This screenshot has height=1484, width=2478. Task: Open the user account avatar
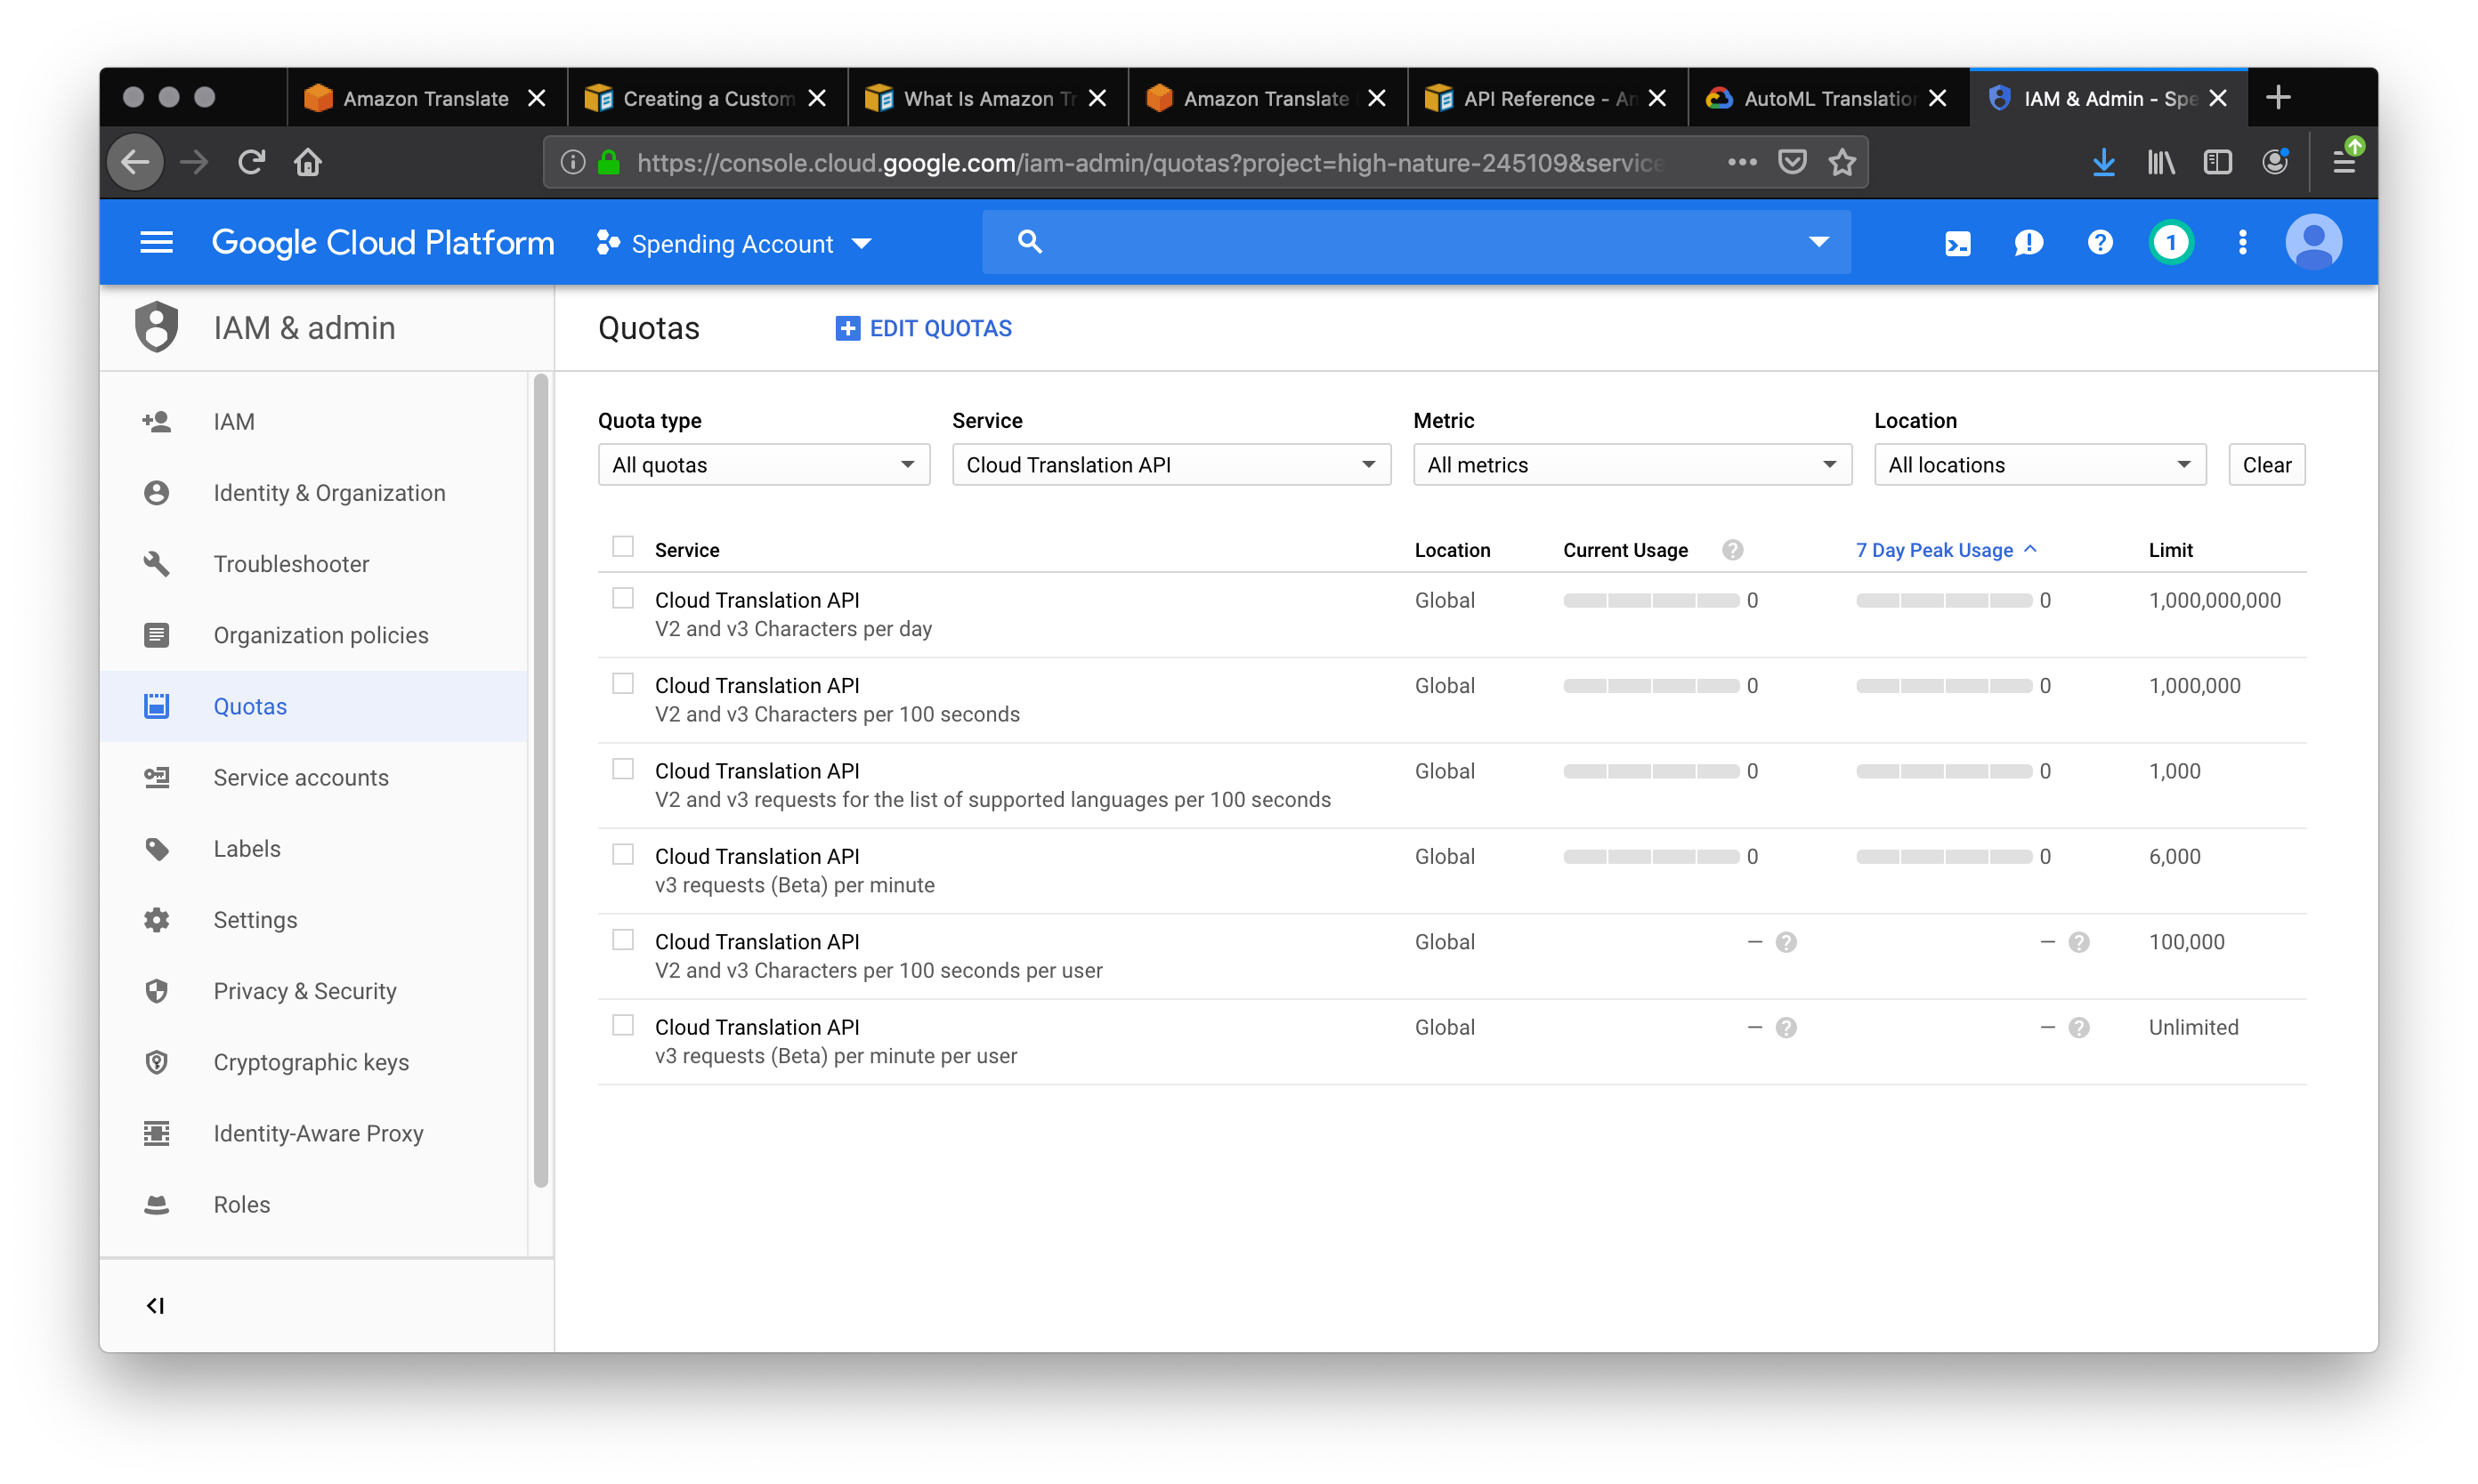tap(2313, 243)
